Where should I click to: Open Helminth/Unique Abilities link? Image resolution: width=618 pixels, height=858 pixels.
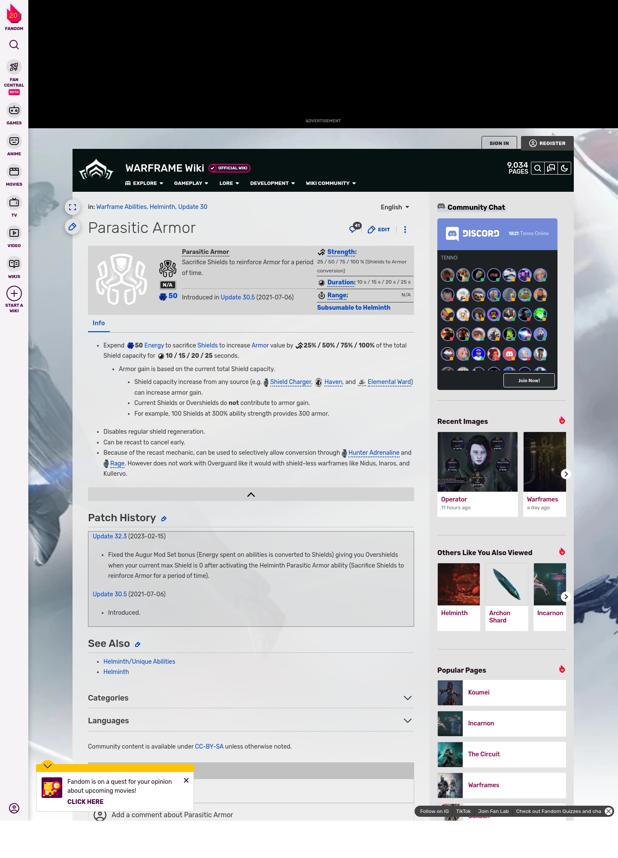(x=139, y=662)
